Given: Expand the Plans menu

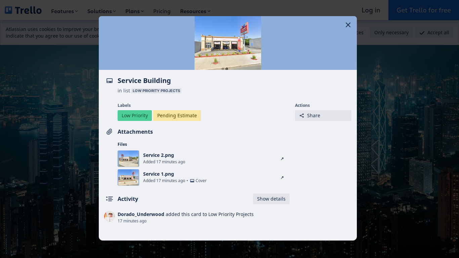Looking at the screenshot, I should click(x=134, y=11).
